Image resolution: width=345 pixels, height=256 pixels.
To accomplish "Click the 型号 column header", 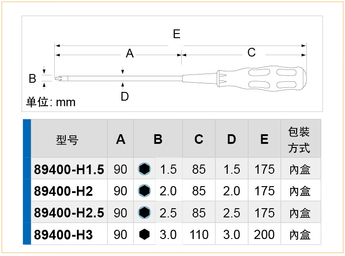I will (68, 140).
